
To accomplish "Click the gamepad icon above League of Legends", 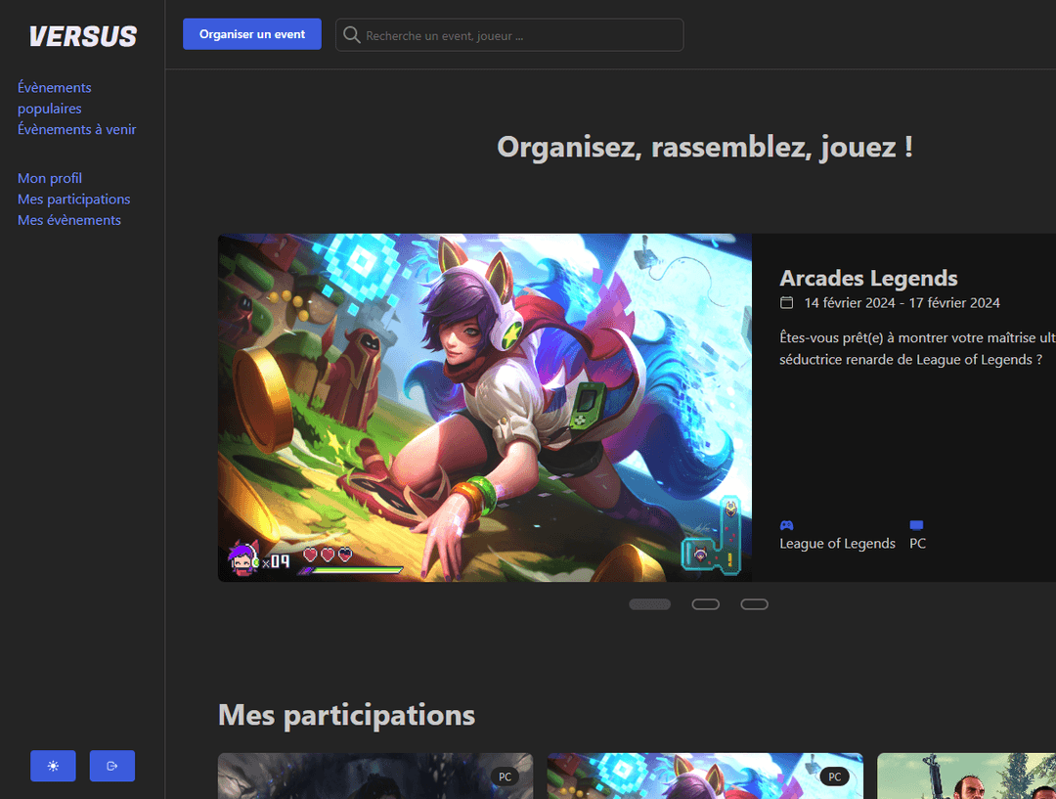I will (786, 525).
